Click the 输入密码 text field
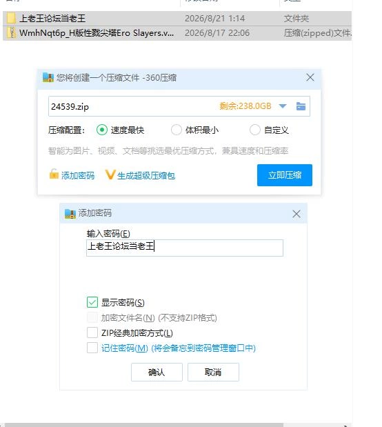 [185, 248]
